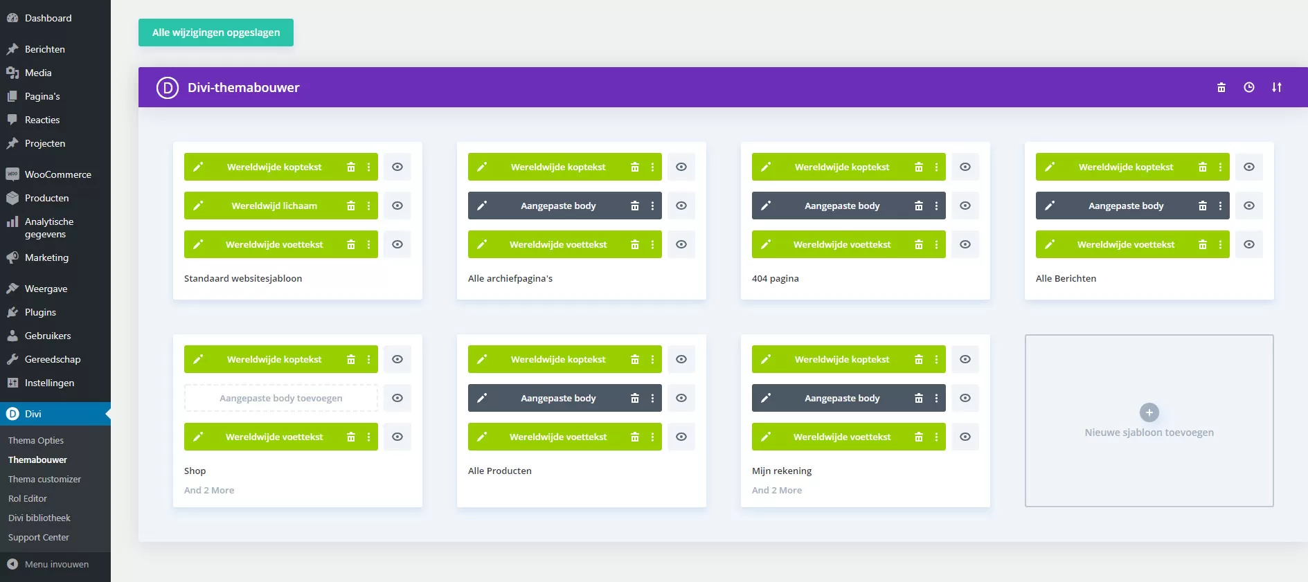Toggle body visibility in Alle Berichten
The height and width of the screenshot is (582, 1308).
(1249, 206)
